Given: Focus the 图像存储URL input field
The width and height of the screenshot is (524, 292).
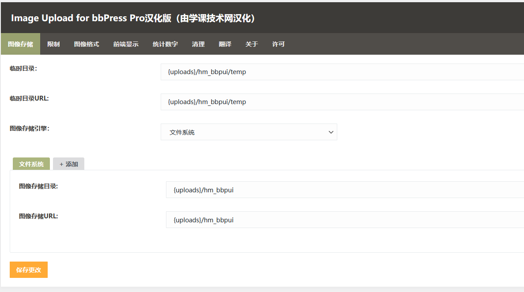Looking at the screenshot, I should (x=344, y=220).
